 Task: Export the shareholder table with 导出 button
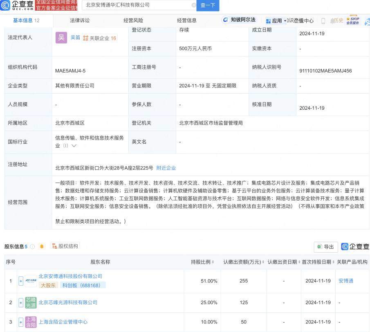point(326,247)
